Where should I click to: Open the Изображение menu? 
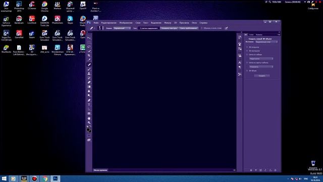(126, 23)
